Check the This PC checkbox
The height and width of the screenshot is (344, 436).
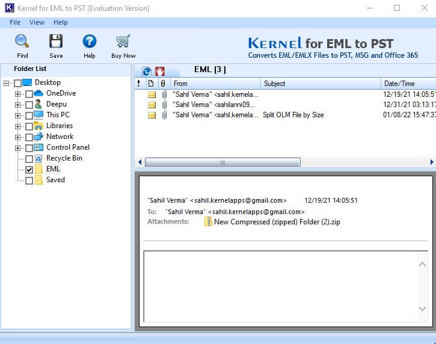click(x=29, y=115)
